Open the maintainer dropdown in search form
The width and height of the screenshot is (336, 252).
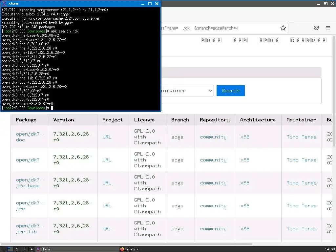click(x=187, y=91)
